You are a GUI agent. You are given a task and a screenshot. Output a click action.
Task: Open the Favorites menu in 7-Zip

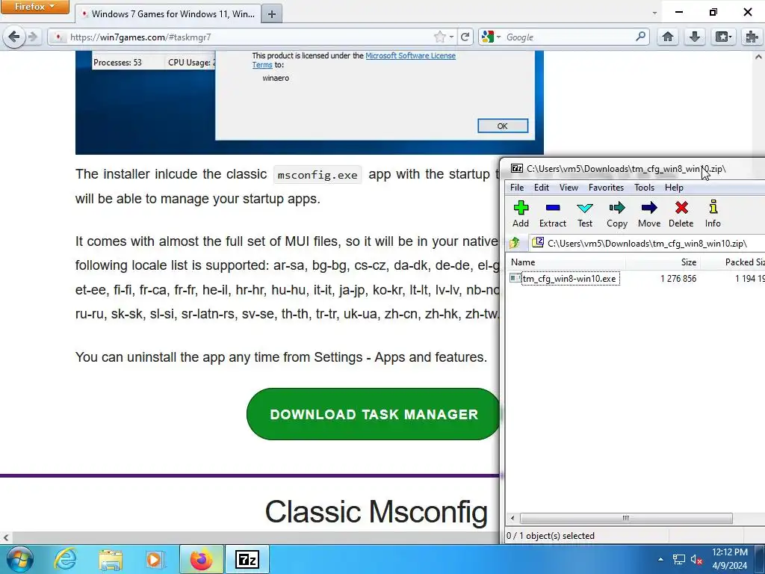(x=606, y=188)
